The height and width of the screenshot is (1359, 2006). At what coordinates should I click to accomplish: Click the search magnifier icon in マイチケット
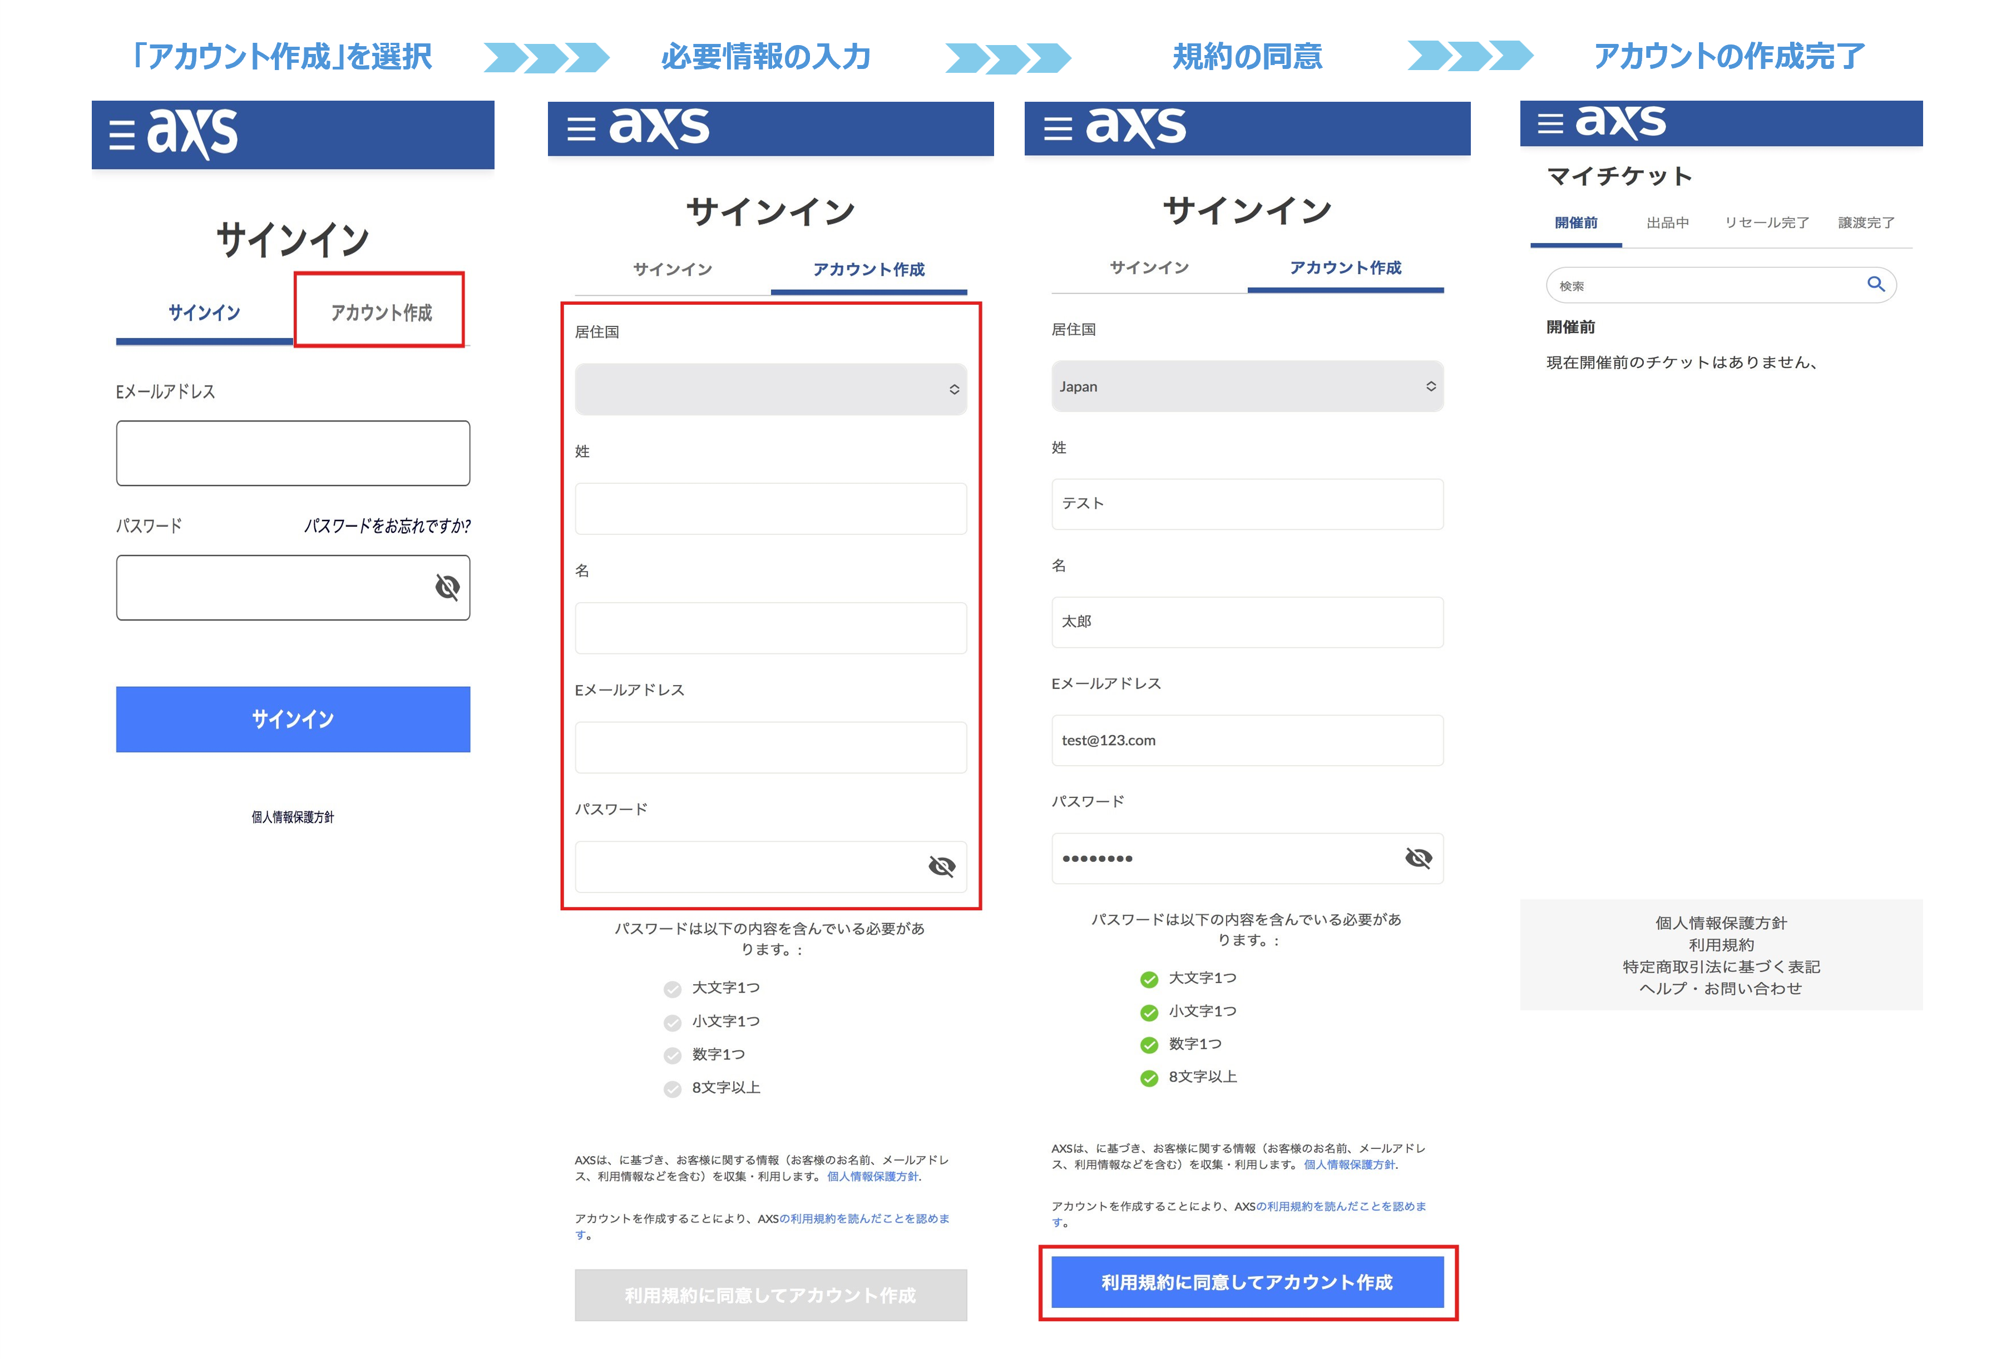pos(1876,286)
